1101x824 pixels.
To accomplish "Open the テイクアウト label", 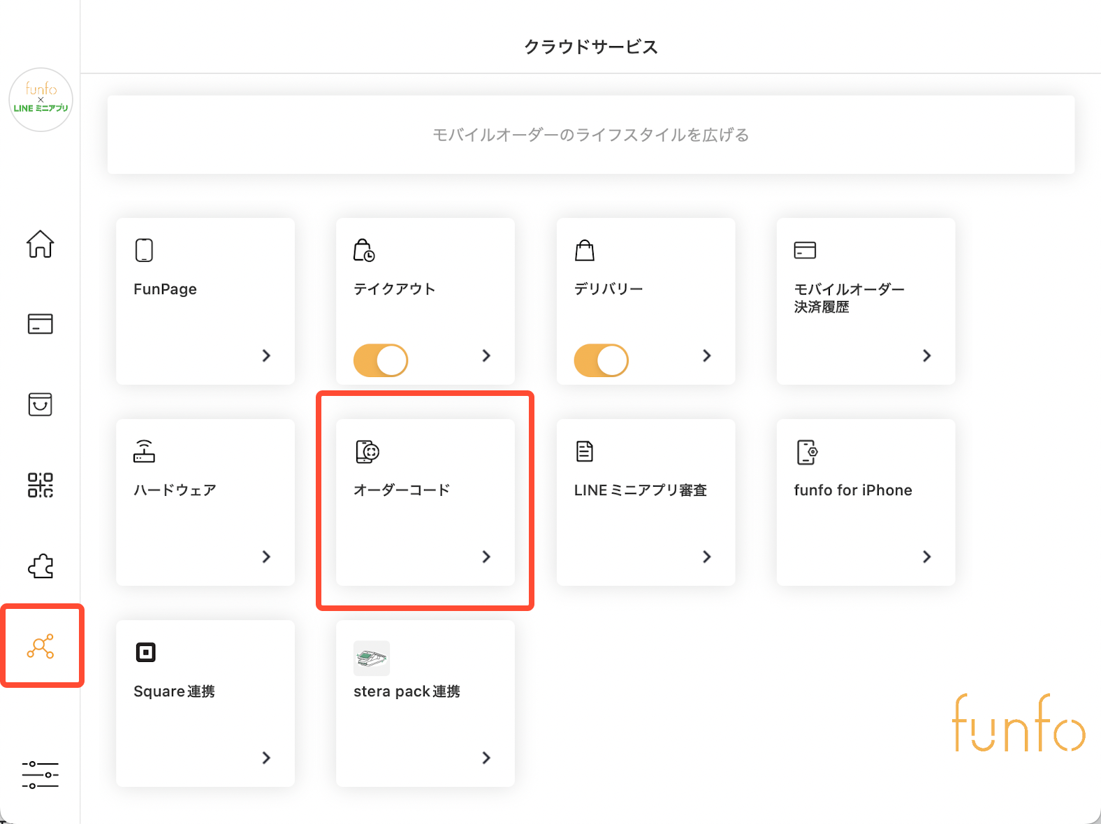I will click(x=394, y=289).
